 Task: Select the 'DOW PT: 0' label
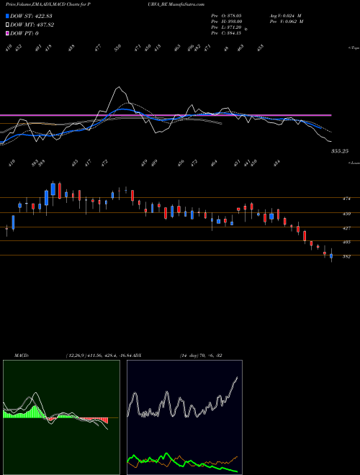[x=24, y=33]
